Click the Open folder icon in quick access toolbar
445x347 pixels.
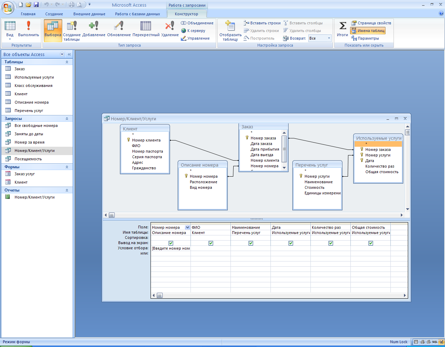29,5
